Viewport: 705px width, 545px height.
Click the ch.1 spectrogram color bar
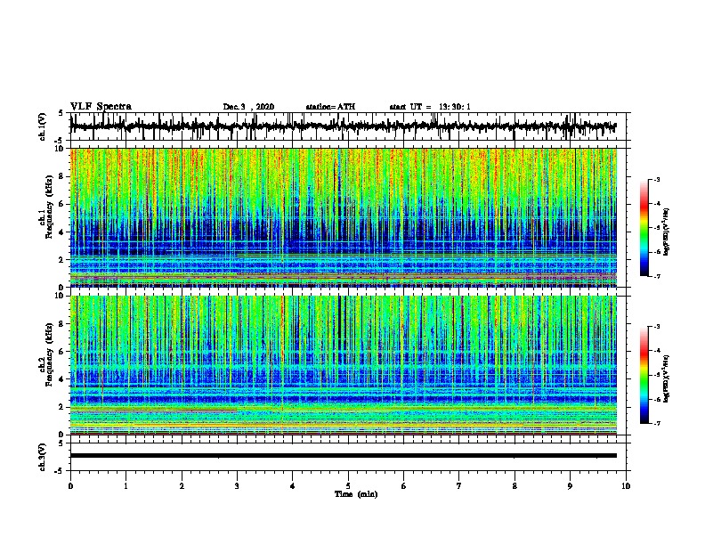point(644,228)
